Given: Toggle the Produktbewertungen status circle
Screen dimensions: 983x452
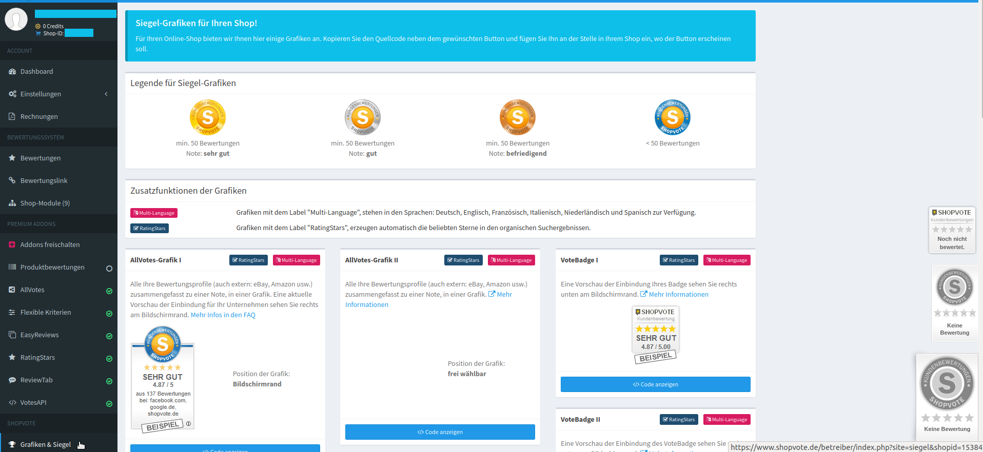Looking at the screenshot, I should point(109,269).
